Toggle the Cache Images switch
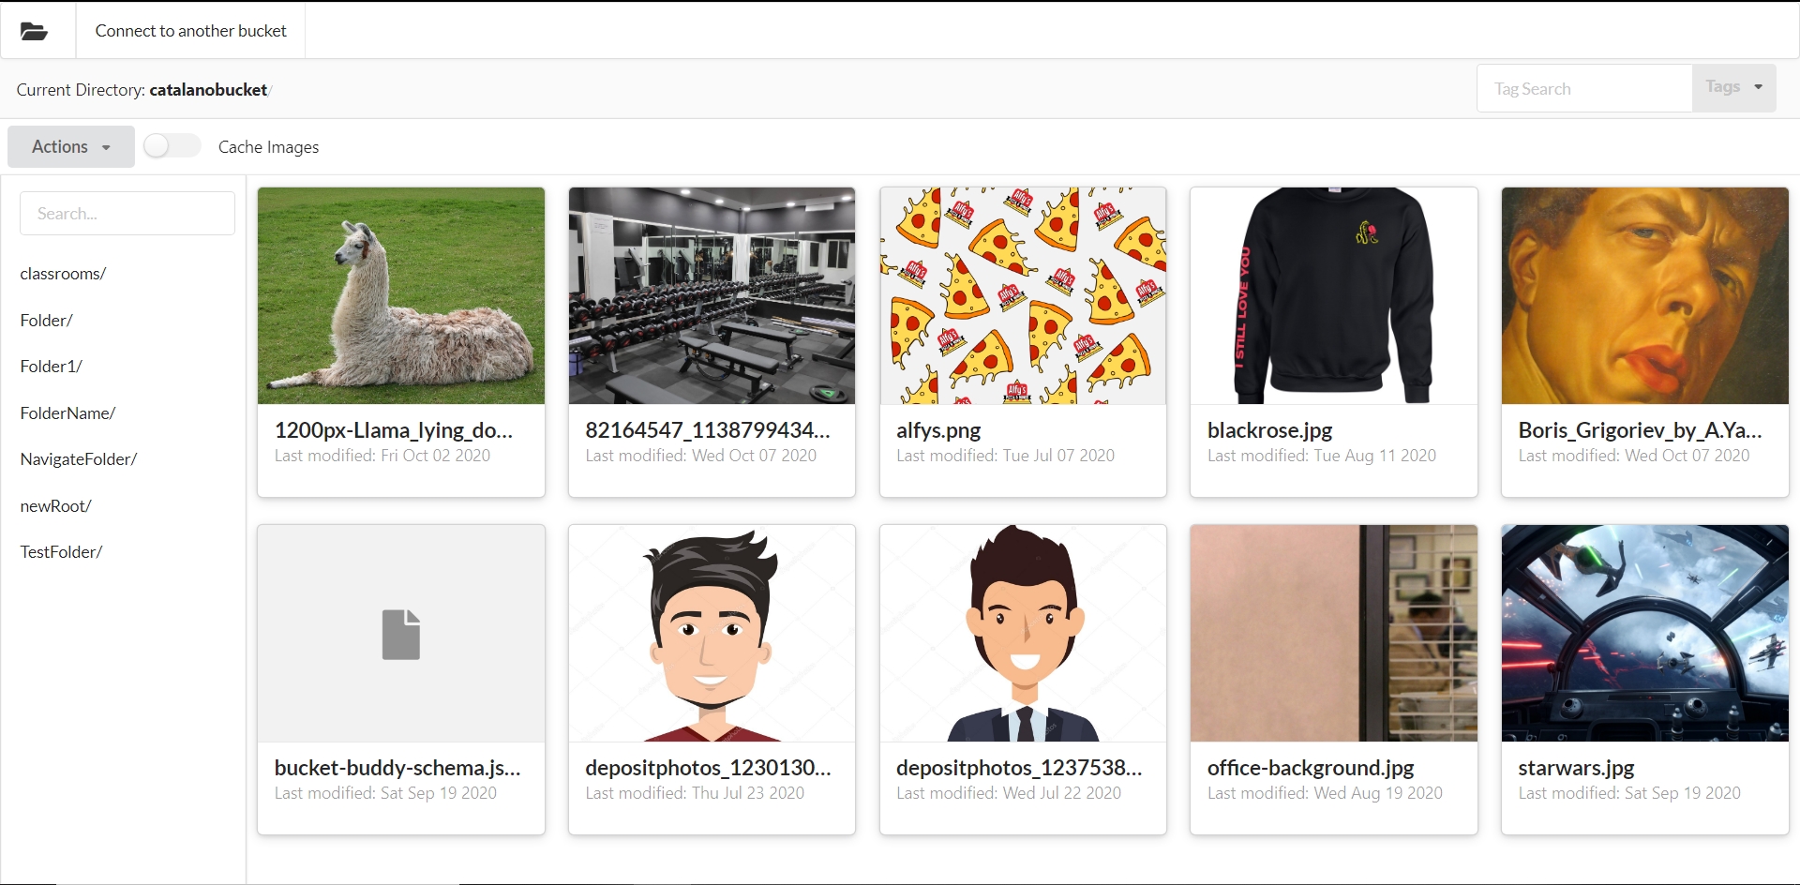Image resolution: width=1800 pixels, height=885 pixels. pyautogui.click(x=172, y=145)
